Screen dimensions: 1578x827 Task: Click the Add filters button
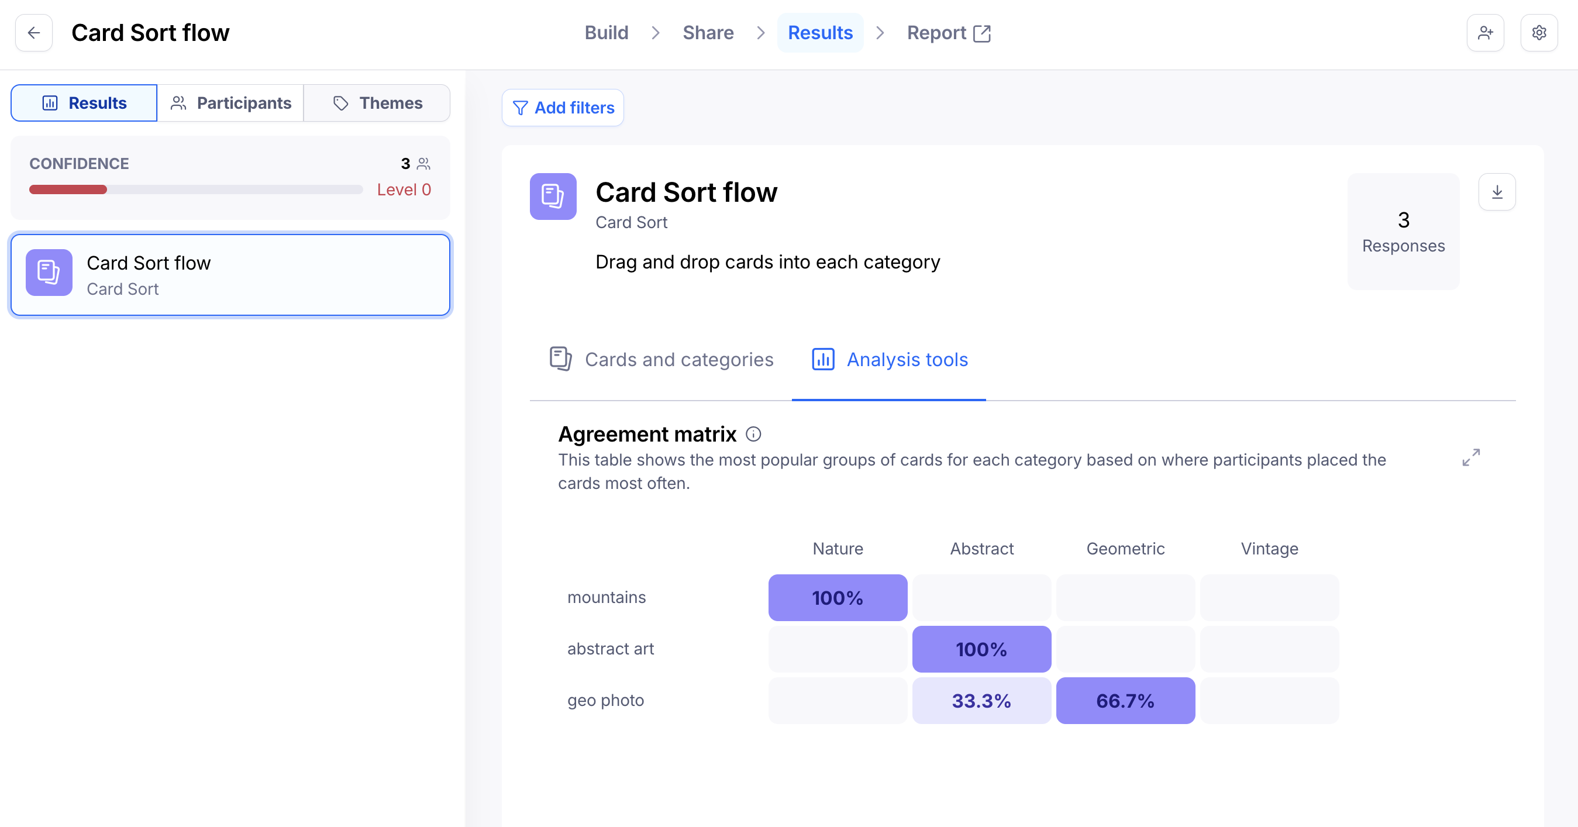coord(562,108)
